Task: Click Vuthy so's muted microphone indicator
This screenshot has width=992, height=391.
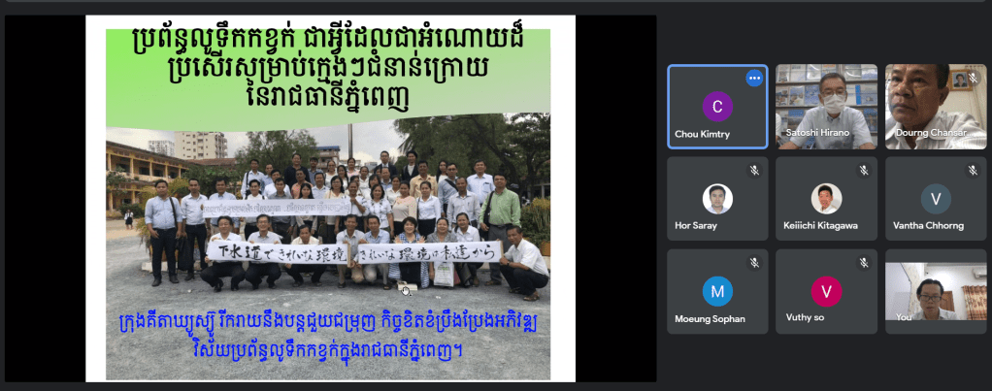Action: (863, 263)
